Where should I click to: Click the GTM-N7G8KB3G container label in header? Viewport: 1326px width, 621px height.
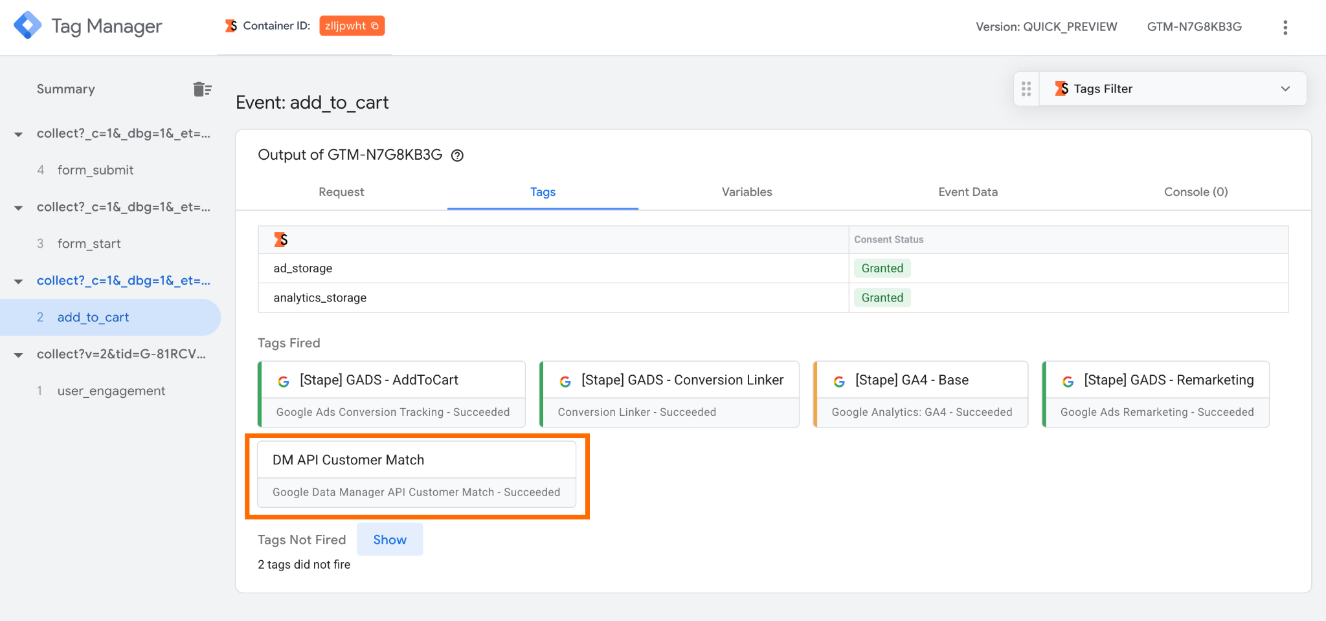click(1194, 27)
